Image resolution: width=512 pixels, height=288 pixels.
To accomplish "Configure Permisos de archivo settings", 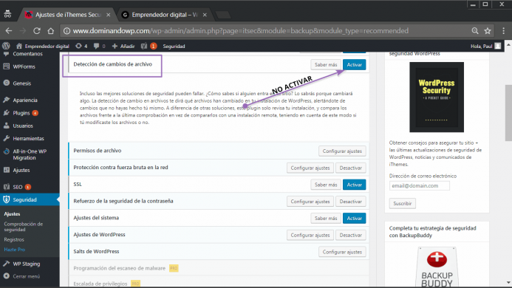I will (342, 151).
